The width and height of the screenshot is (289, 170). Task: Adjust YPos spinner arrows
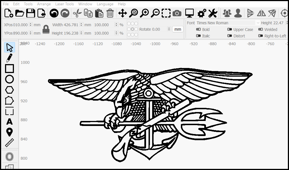tap(31, 33)
